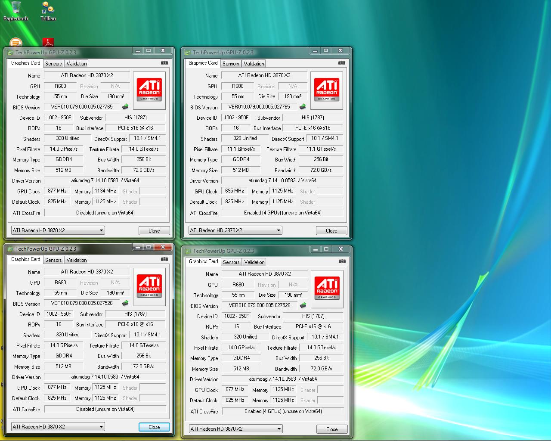Open Validation tab in lower-right GPU-Z window
Screen dimensions: 551x441
pyautogui.click(x=254, y=262)
